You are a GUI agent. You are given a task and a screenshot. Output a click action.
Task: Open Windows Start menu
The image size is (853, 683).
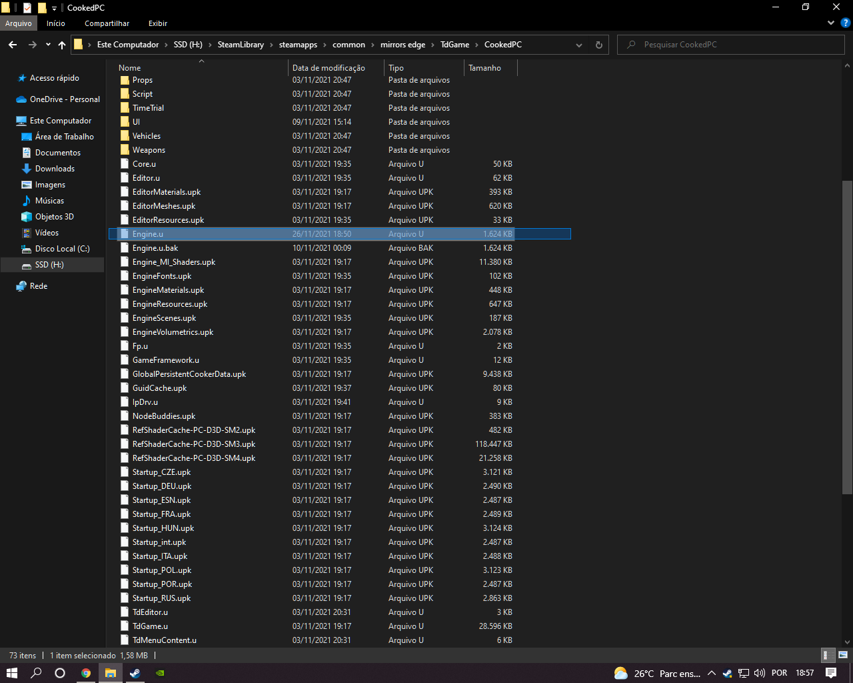pos(12,673)
